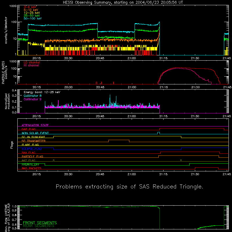Click the SAS Reduced Triangle error message
The width and height of the screenshot is (232, 232).
click(x=129, y=187)
